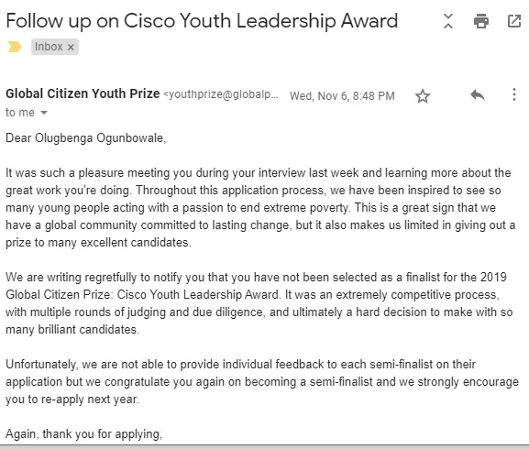Remove the Inbox label using its x

71,48
